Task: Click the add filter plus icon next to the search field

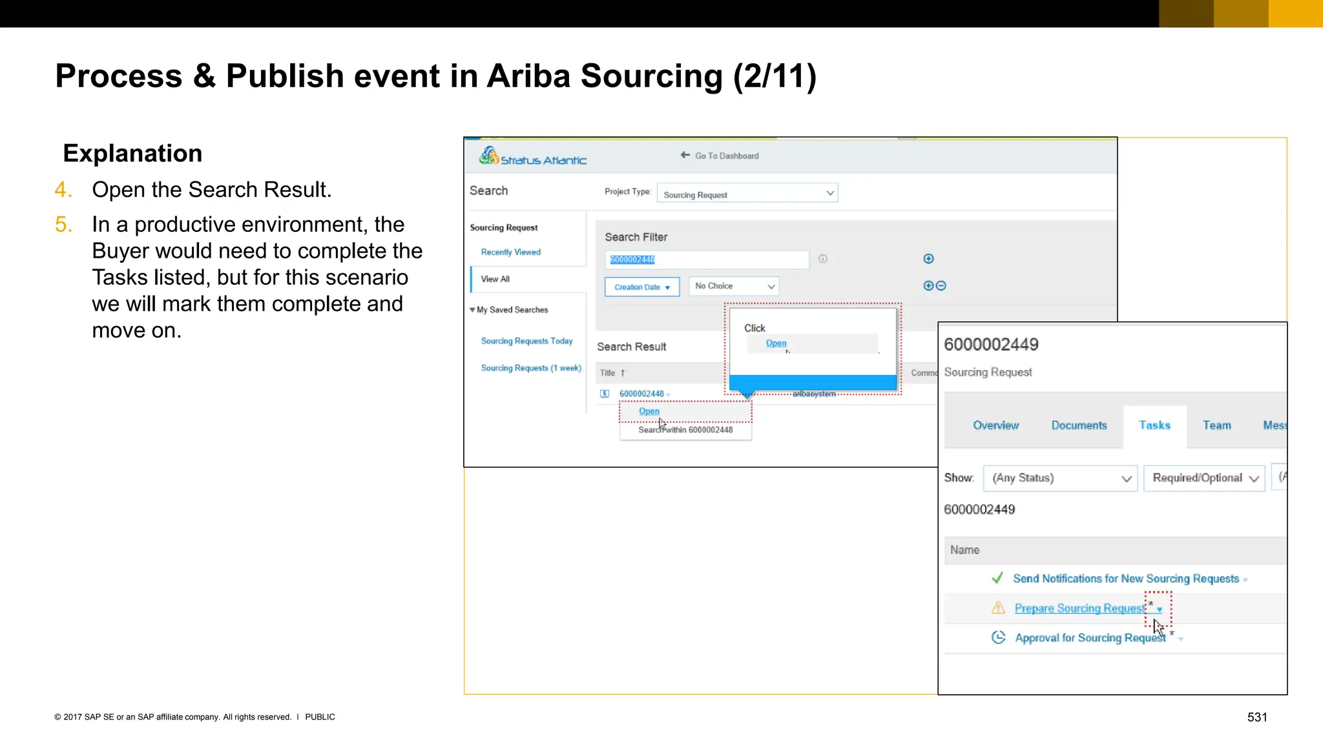Action: click(x=928, y=259)
